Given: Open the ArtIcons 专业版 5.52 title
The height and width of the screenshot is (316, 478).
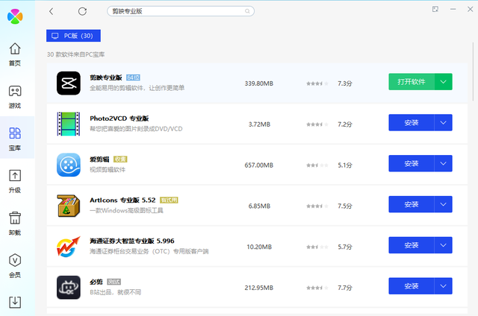Looking at the screenshot, I should (122, 200).
